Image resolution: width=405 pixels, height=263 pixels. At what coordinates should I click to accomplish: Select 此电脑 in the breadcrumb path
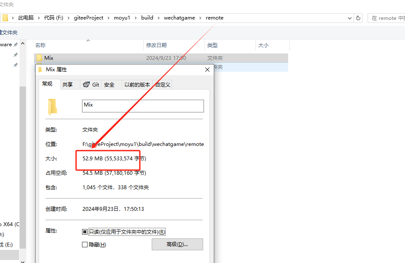[x=26, y=18]
